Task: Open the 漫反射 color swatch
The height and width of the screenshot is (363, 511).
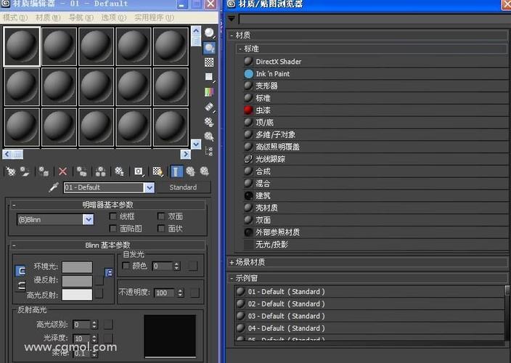Action: 77,281
